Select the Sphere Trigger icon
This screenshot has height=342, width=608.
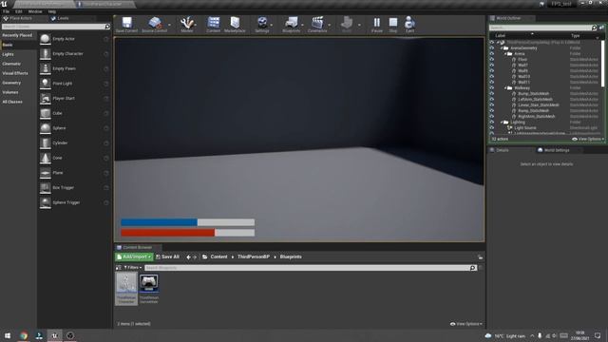(46, 202)
